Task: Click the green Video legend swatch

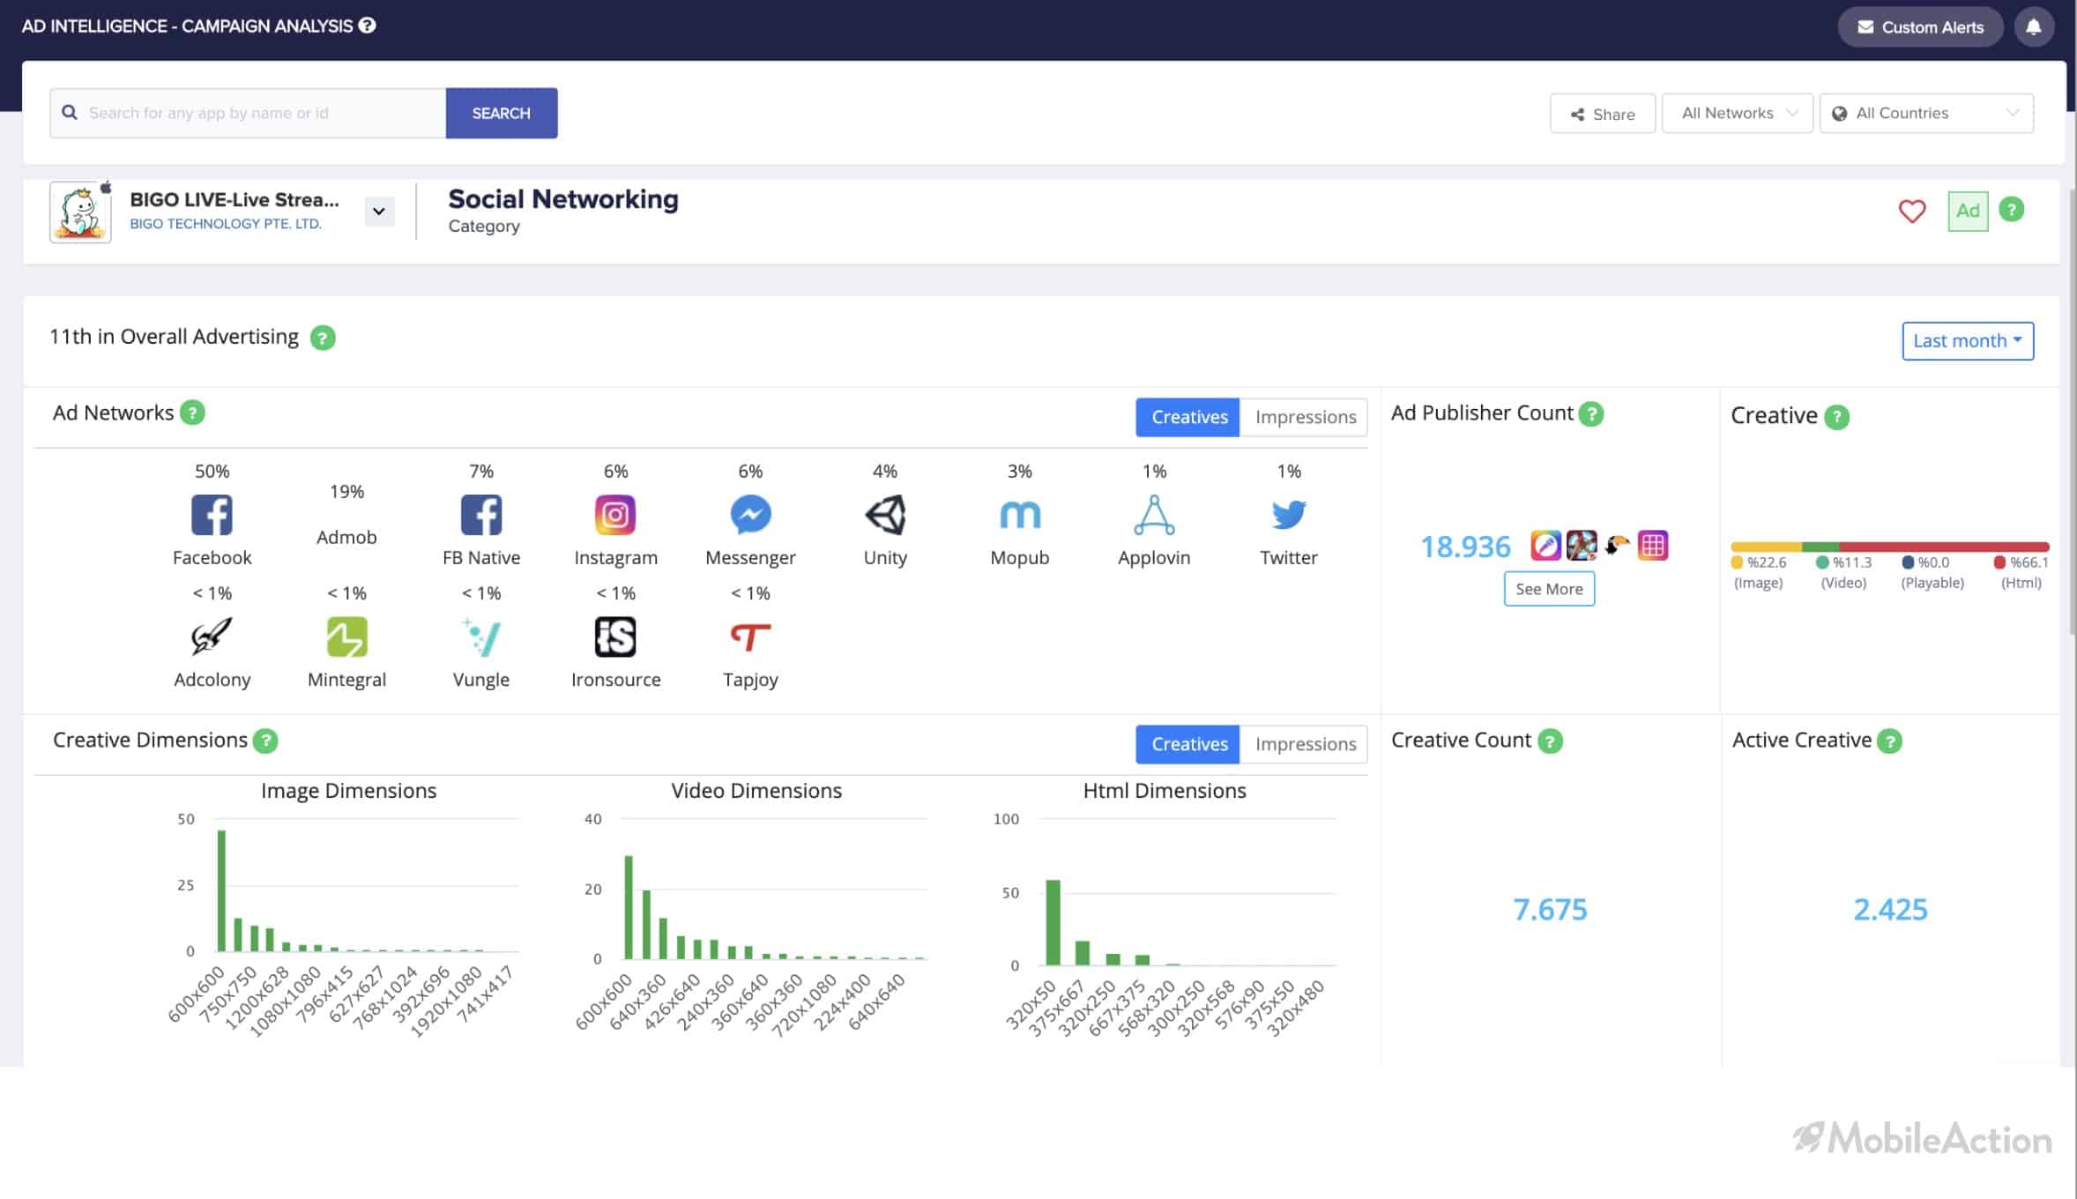Action: point(1821,562)
